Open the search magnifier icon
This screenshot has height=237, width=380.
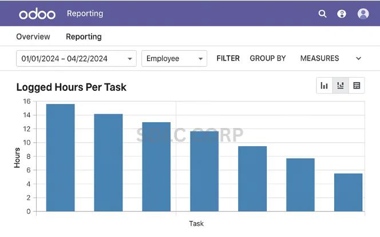322,14
